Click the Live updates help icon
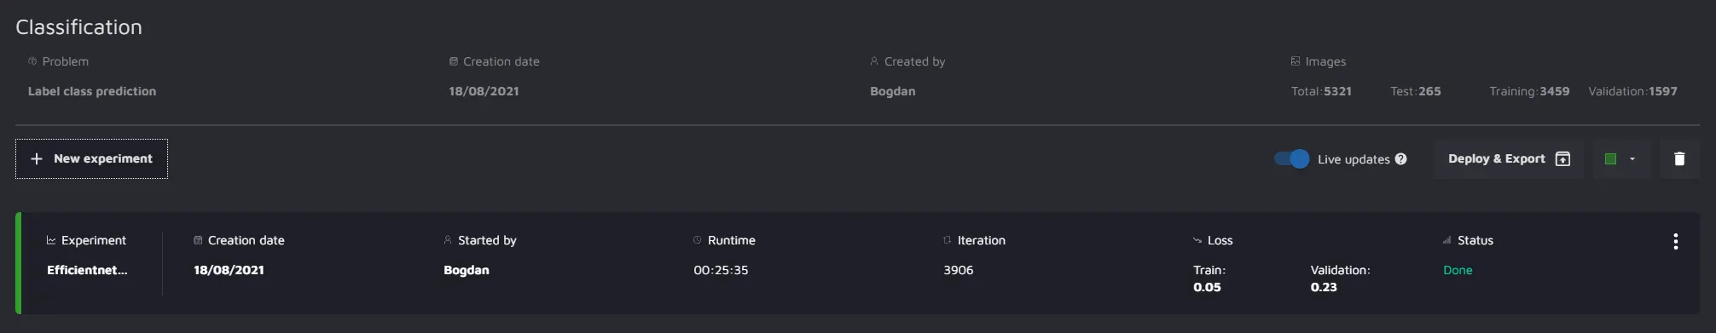 [x=1400, y=159]
